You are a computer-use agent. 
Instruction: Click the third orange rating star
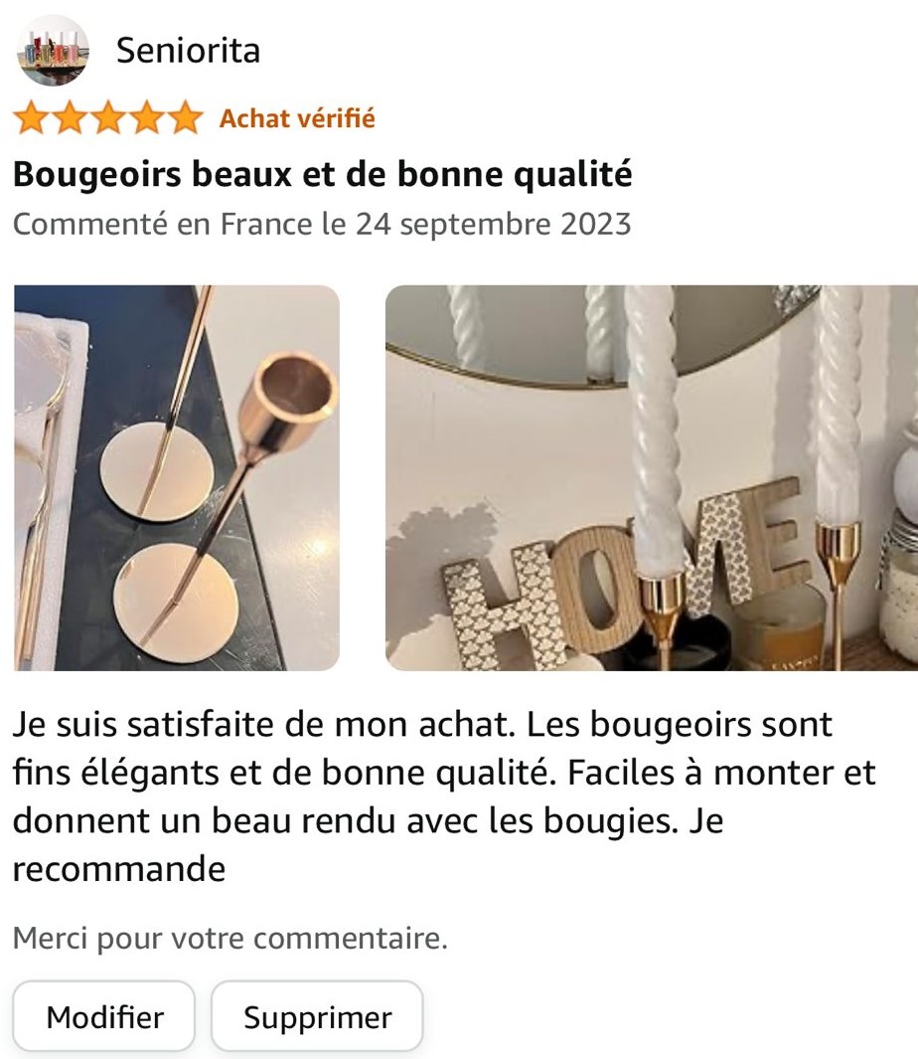coord(108,118)
